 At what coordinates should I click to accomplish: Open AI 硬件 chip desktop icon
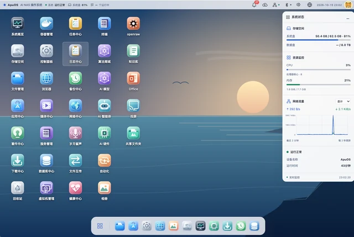pos(105,133)
